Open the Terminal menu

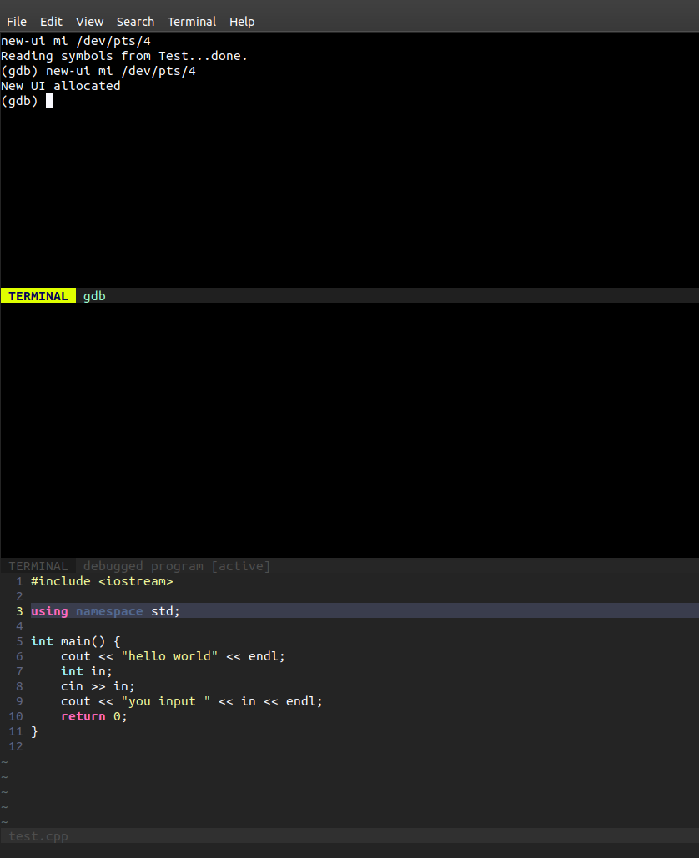click(x=191, y=22)
